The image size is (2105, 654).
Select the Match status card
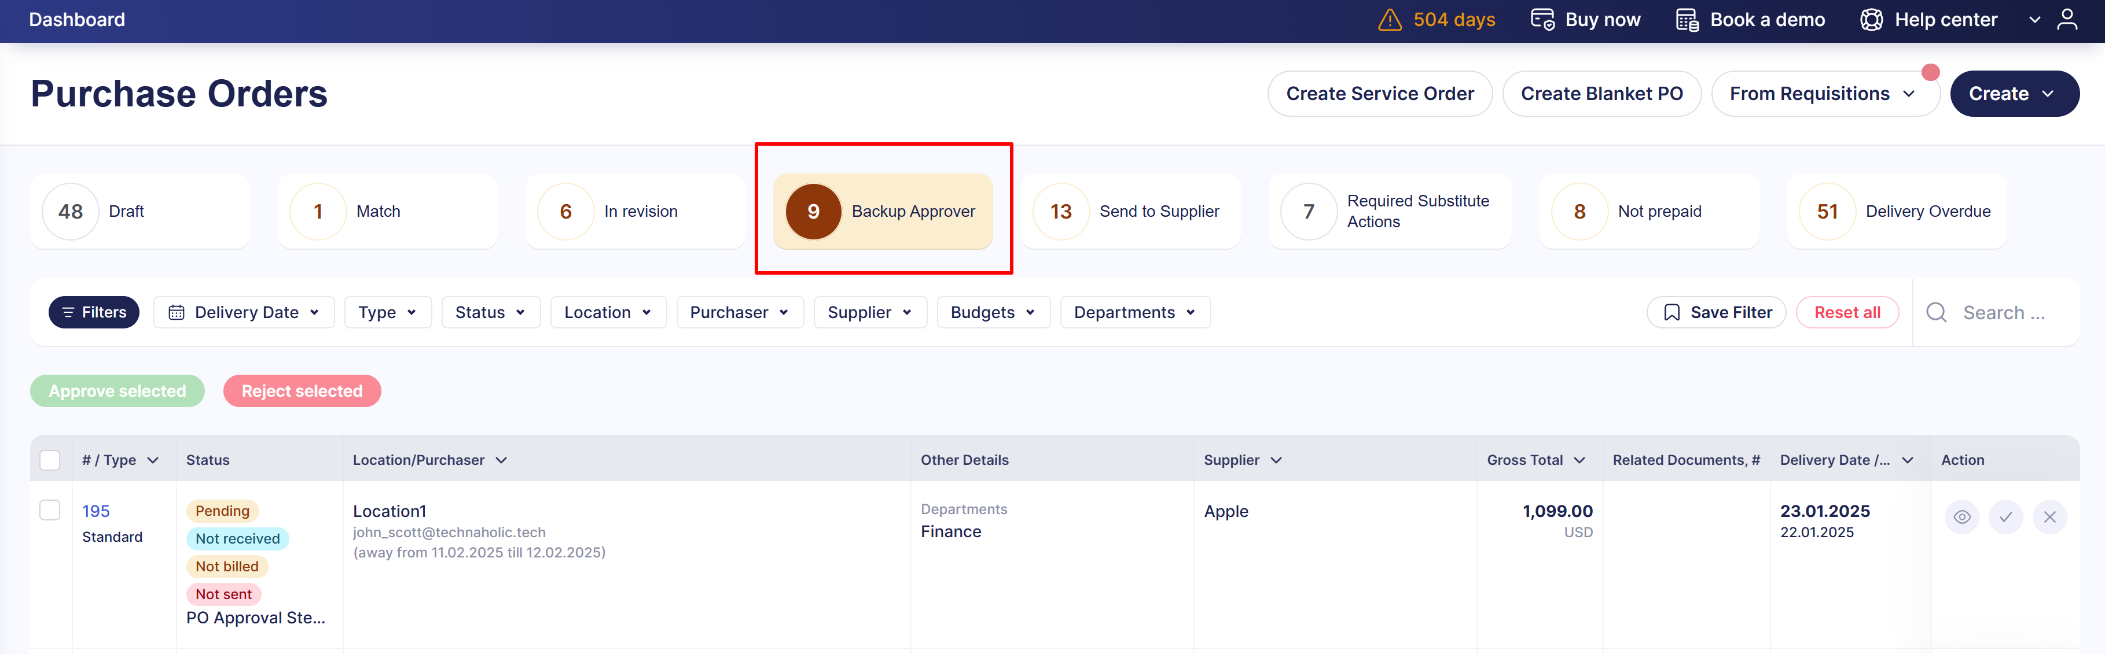[387, 212]
